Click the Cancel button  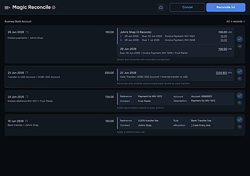pyautogui.click(x=187, y=7)
